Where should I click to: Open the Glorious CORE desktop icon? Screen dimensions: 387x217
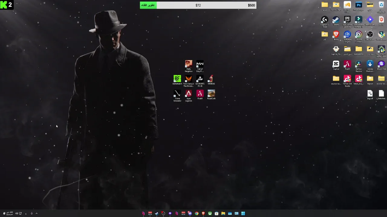point(347,7)
